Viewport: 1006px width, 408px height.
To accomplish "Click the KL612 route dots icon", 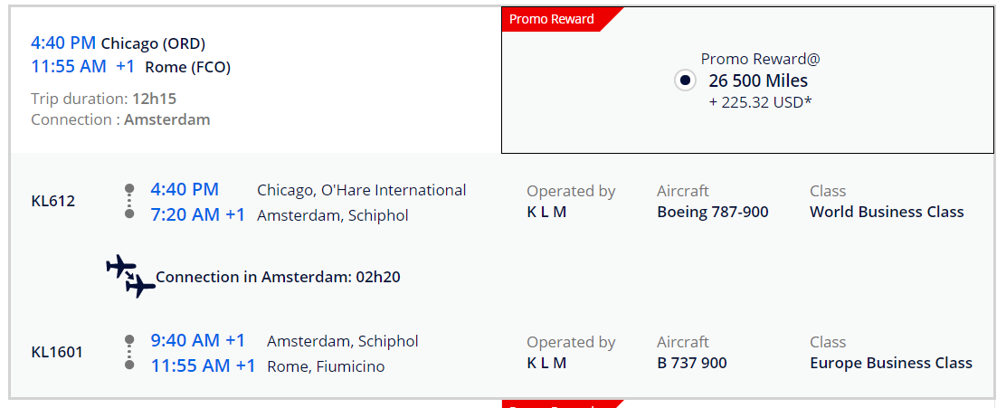I will (x=129, y=201).
